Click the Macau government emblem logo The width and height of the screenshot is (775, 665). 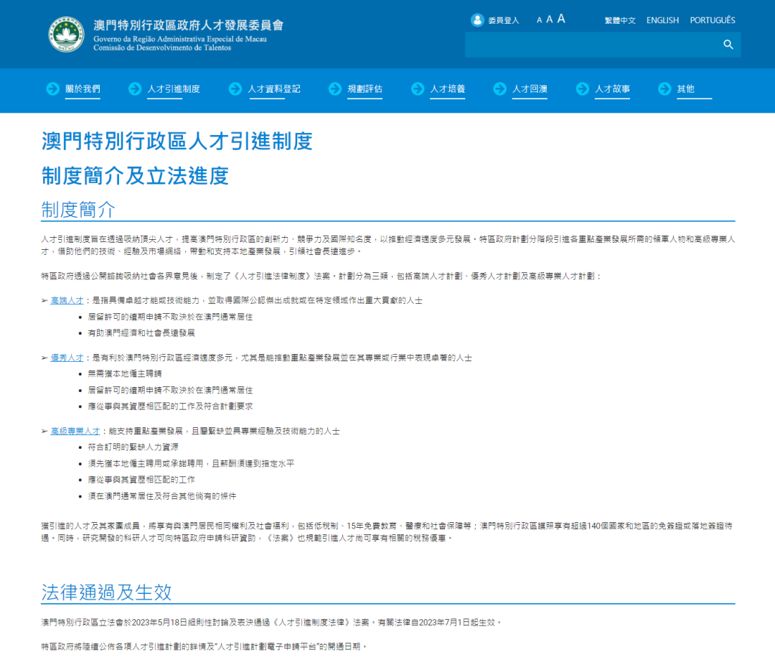pyautogui.click(x=66, y=34)
